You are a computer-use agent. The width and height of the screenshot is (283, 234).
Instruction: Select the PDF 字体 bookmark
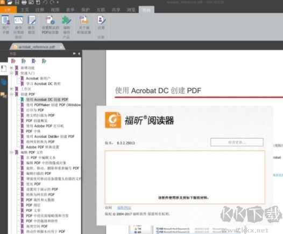33,131
